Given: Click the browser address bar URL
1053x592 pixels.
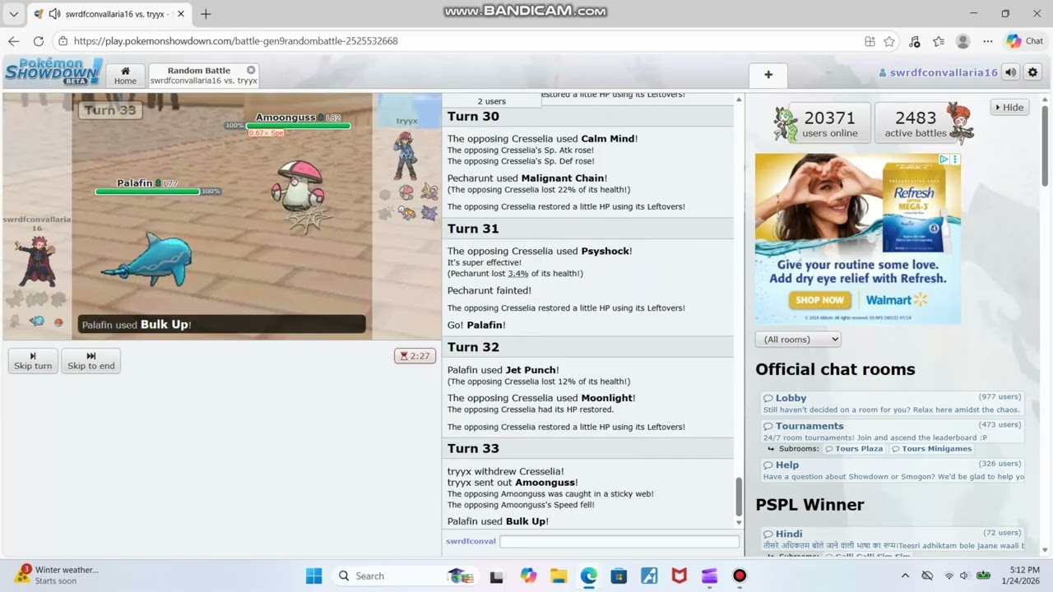Looking at the screenshot, I should coord(235,41).
